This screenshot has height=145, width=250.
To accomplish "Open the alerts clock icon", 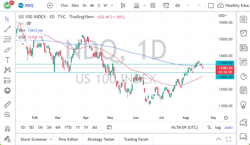I will click(x=243, y=33).
